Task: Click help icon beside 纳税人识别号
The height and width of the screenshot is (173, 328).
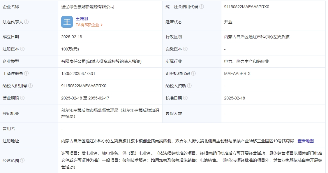Action: click(31, 86)
